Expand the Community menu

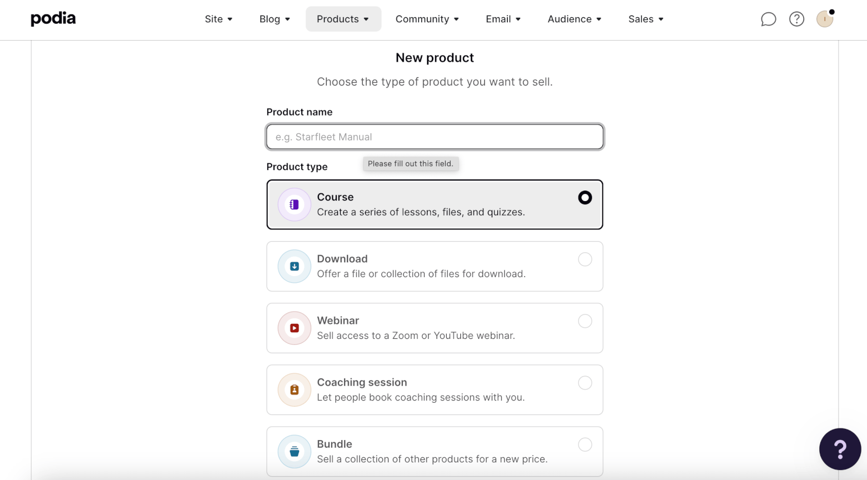(427, 19)
